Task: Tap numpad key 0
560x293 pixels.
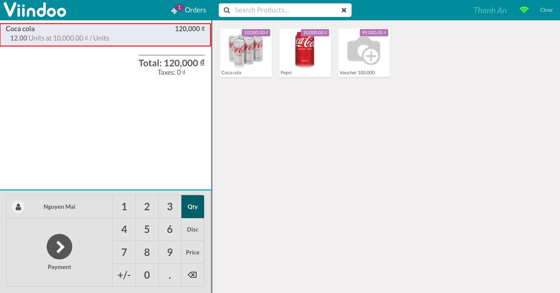Action: (x=147, y=275)
